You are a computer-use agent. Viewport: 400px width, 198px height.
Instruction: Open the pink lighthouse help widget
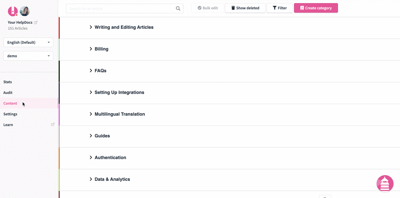[x=385, y=184]
